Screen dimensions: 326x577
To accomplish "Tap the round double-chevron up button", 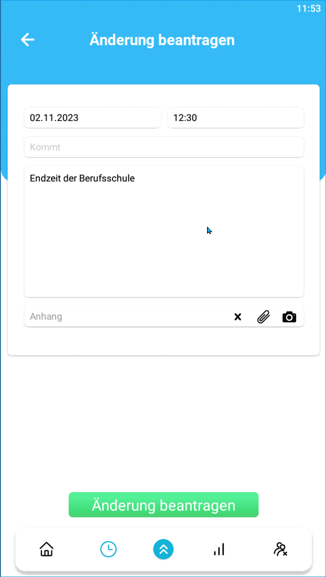I will click(163, 549).
